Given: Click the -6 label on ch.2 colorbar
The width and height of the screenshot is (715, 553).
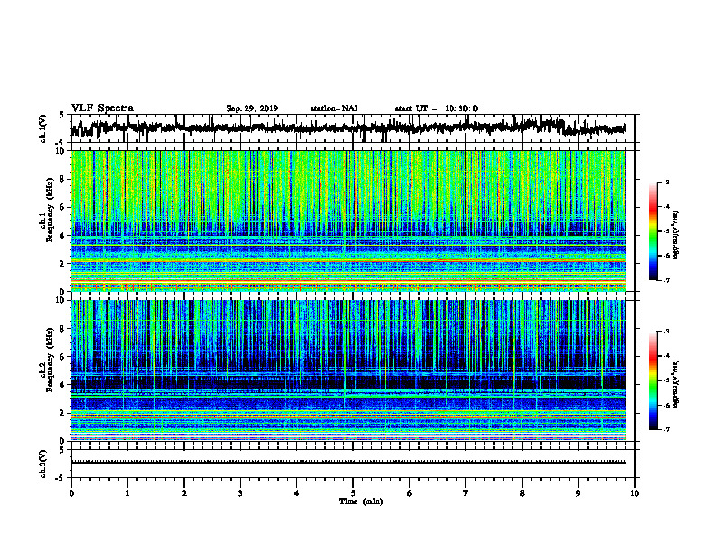Looking at the screenshot, I should click(x=666, y=405).
